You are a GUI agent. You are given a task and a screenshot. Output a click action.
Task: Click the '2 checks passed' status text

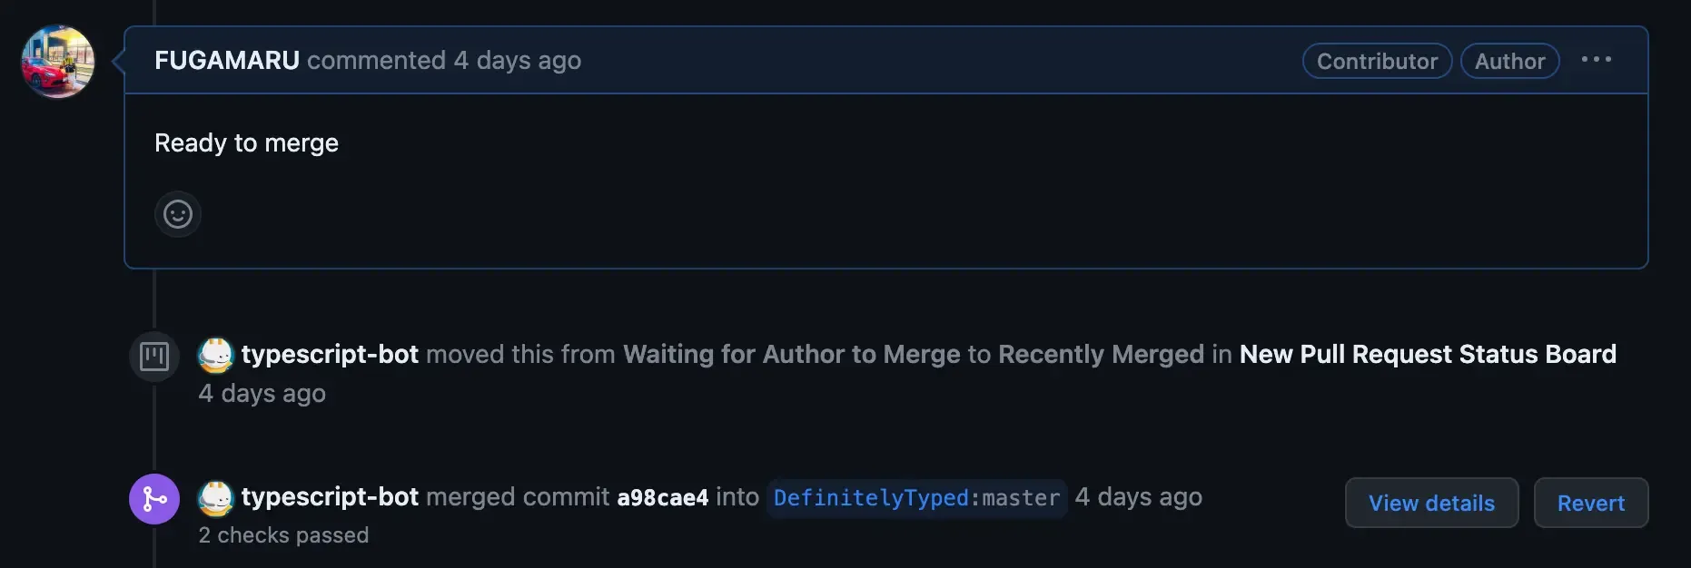(283, 535)
